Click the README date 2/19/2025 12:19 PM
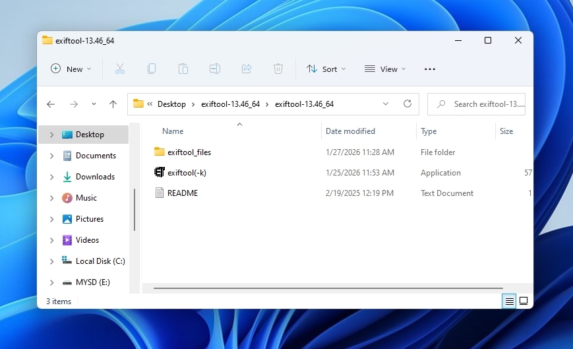The height and width of the screenshot is (349, 573). pos(359,193)
